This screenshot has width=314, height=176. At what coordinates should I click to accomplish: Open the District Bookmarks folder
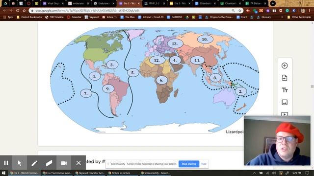[x=29, y=17]
